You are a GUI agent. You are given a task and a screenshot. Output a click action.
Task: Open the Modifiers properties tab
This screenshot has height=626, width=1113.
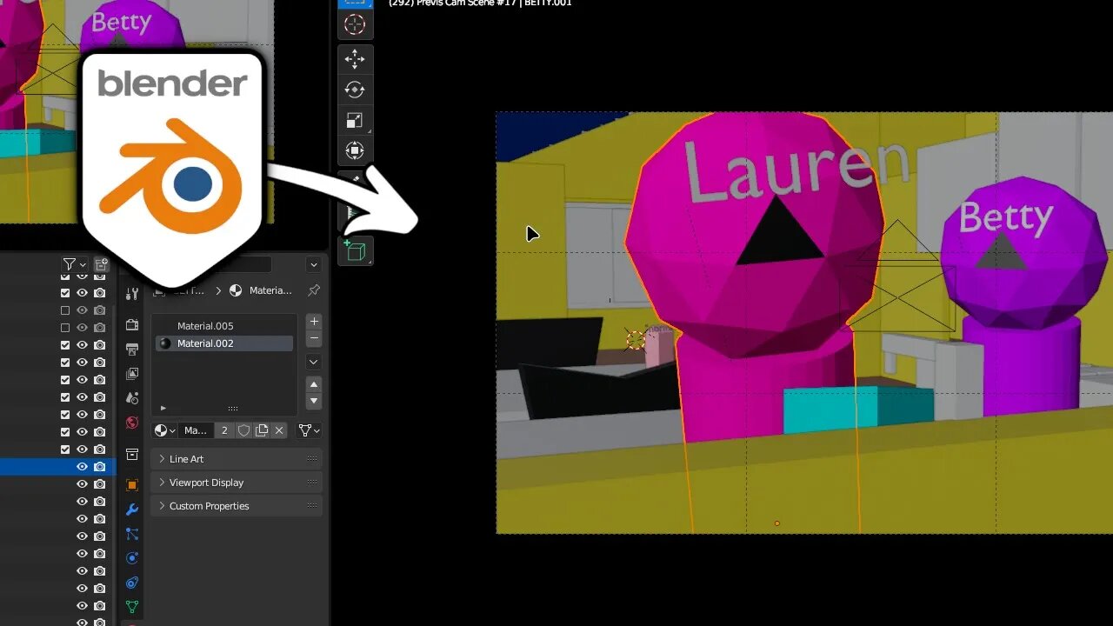132,509
